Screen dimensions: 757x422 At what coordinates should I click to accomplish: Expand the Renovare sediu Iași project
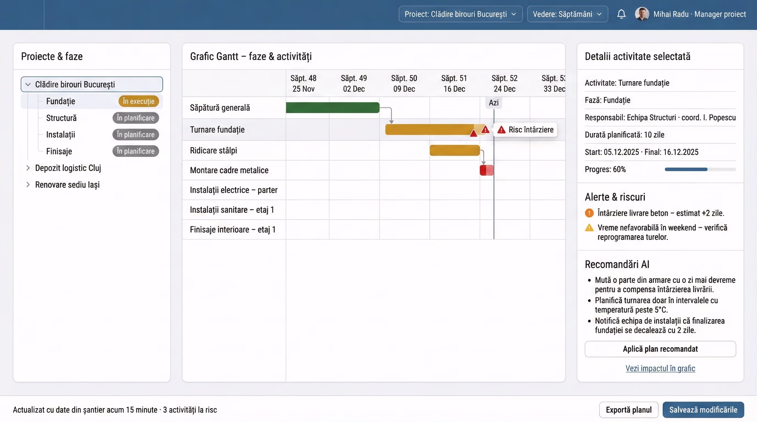click(28, 185)
